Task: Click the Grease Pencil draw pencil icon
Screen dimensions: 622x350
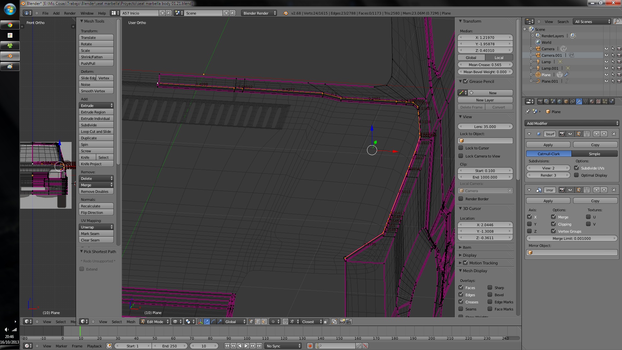Action: coord(461,93)
